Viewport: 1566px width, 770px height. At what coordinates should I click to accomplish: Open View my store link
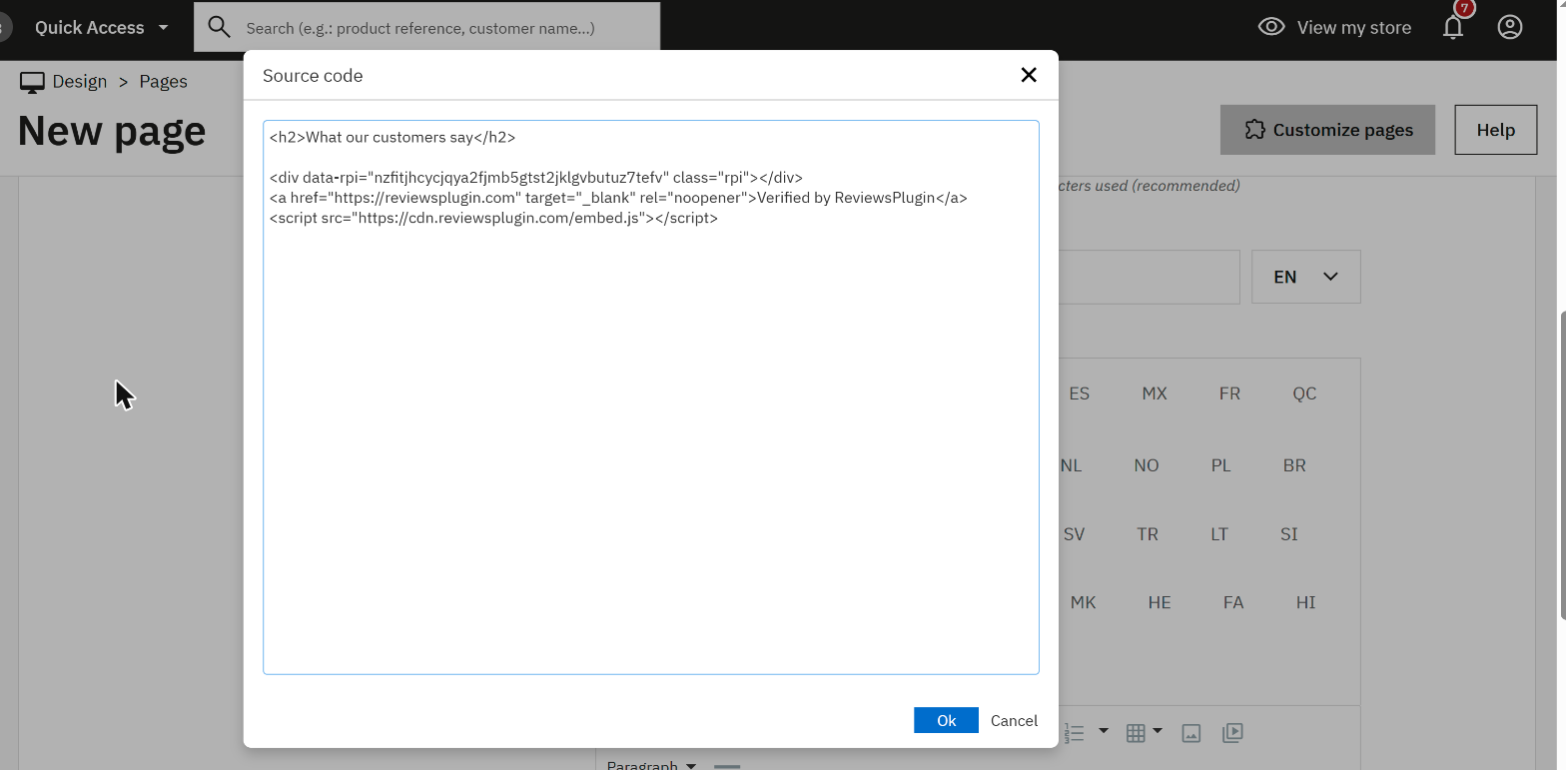pyautogui.click(x=1353, y=27)
